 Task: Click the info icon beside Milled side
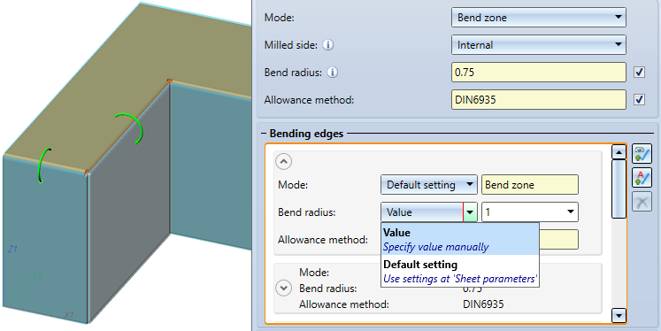coord(328,45)
